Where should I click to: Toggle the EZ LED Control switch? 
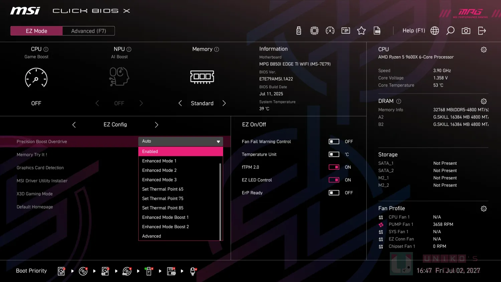point(334,180)
